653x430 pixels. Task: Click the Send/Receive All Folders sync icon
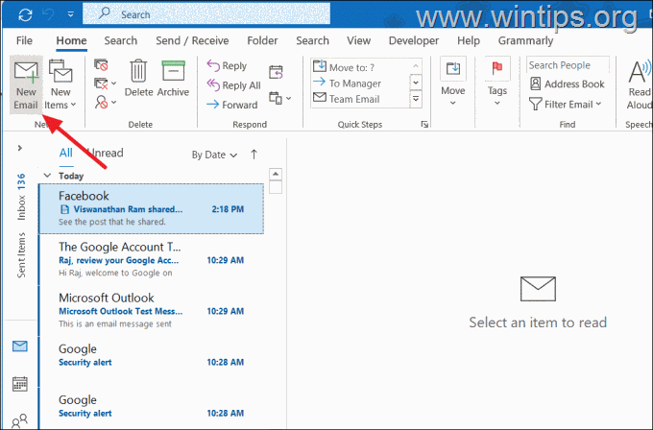click(25, 15)
